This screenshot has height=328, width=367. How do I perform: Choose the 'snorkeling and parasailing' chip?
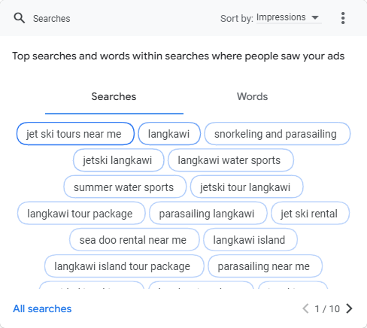point(278,134)
